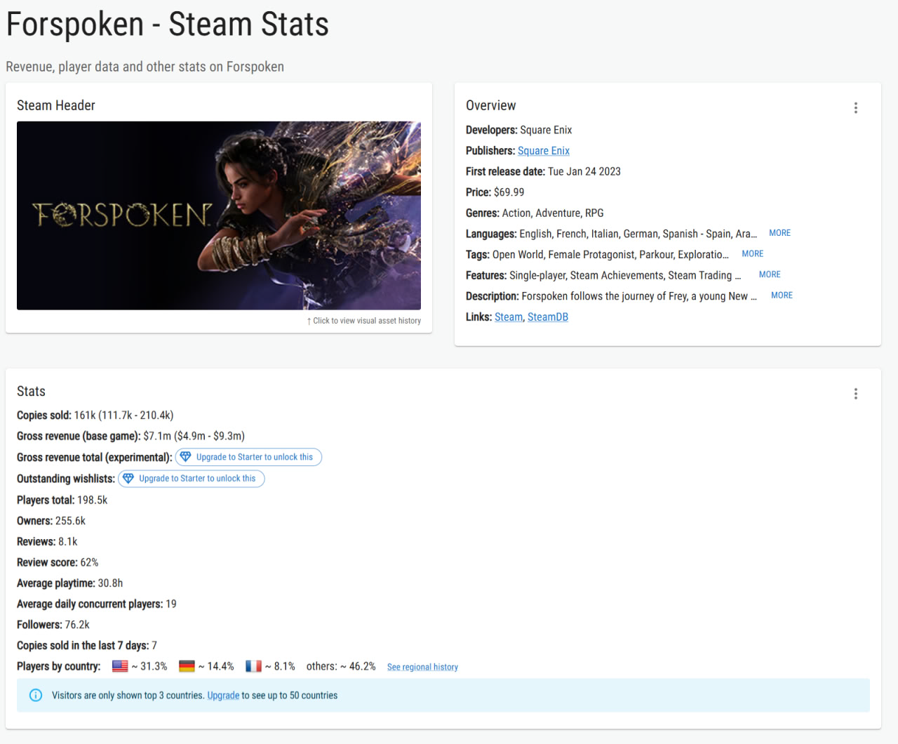Image resolution: width=898 pixels, height=744 pixels.
Task: Open the Steam store link
Action: click(509, 317)
